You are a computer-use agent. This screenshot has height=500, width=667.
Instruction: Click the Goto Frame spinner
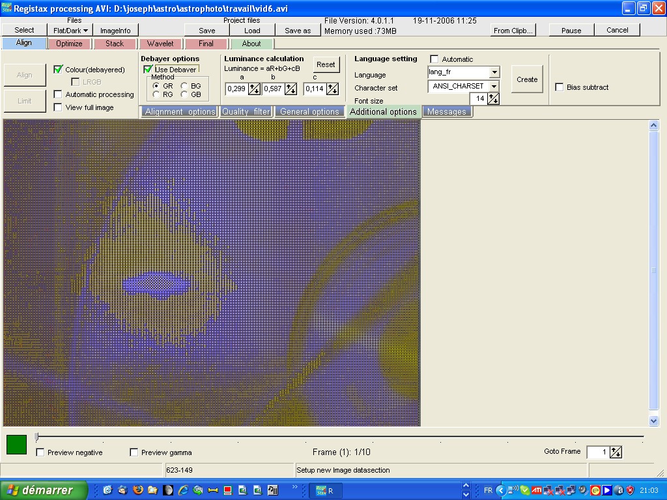[x=616, y=452]
